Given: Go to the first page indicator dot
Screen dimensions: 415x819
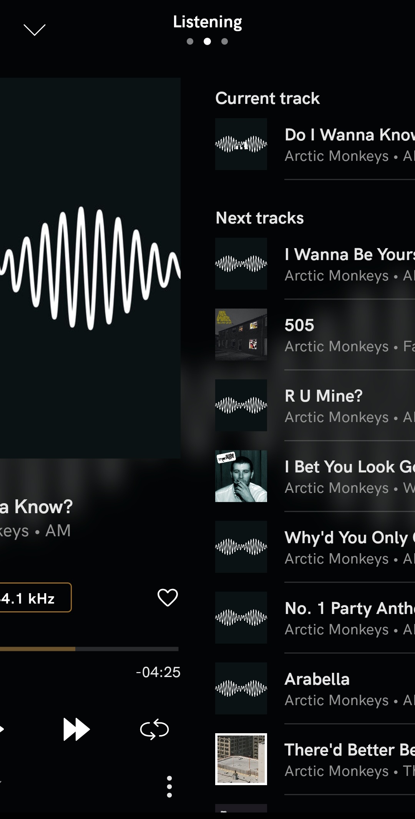Looking at the screenshot, I should 190,42.
